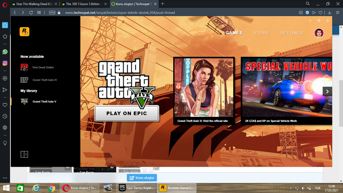This screenshot has width=343, height=193.
Task: Go back to the previous page
Action: click(x=15, y=13)
